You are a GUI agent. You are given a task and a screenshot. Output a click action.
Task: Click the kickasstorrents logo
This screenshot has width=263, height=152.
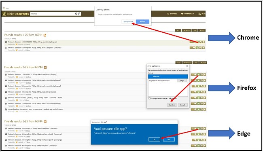16,14
